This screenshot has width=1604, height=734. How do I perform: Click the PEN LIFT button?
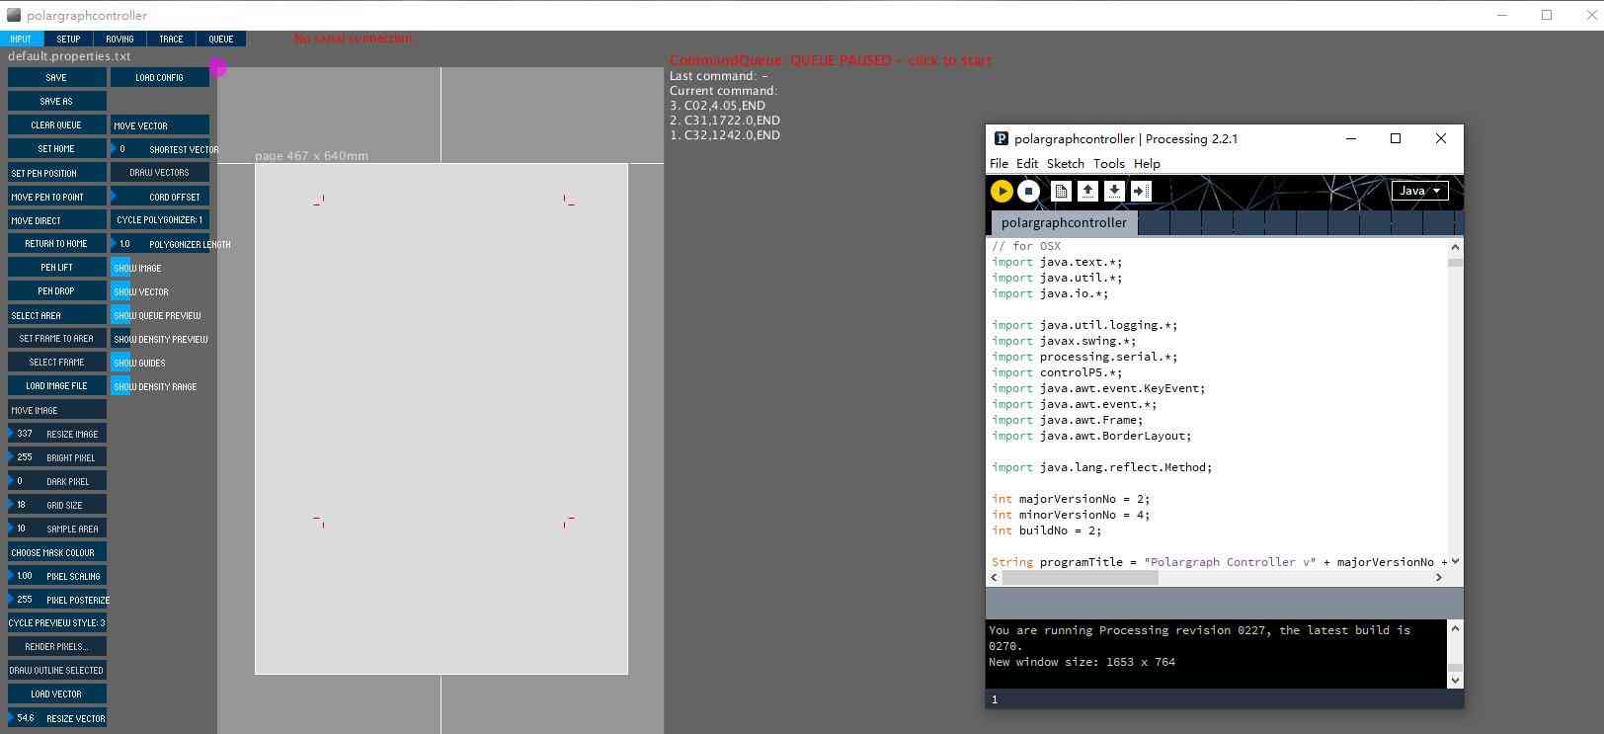pyautogui.click(x=56, y=267)
